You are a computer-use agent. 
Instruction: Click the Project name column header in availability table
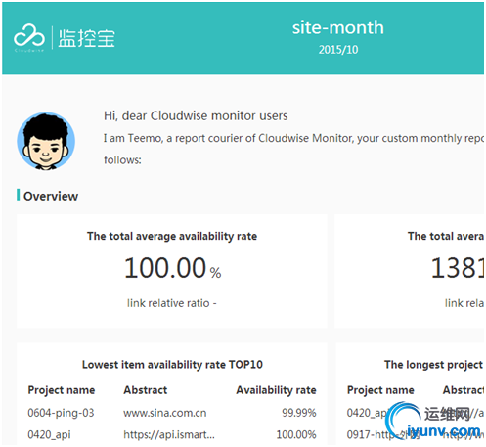(x=62, y=390)
